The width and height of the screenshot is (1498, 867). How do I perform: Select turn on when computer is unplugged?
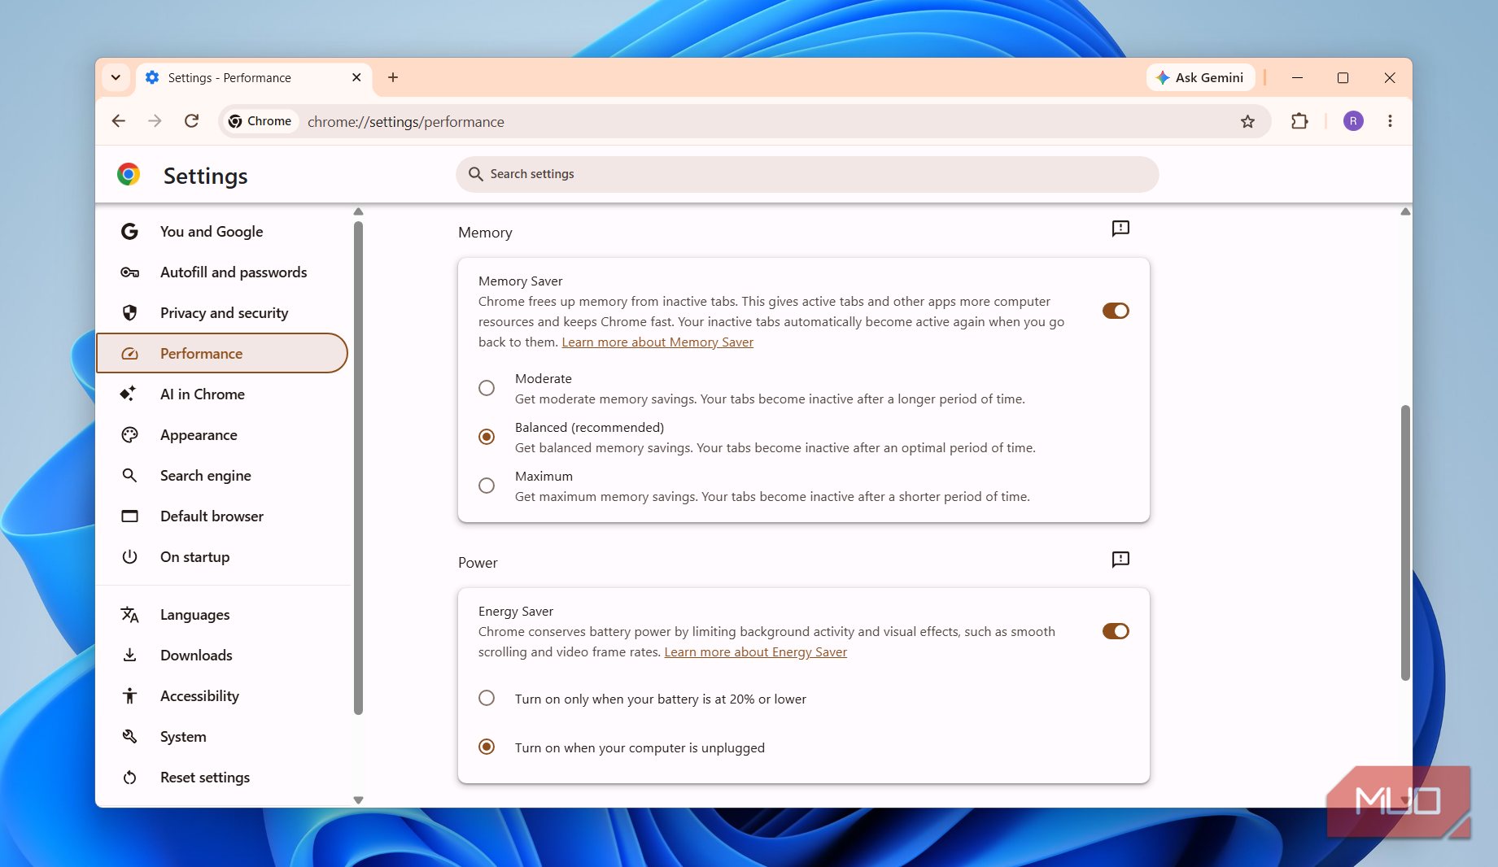(487, 747)
